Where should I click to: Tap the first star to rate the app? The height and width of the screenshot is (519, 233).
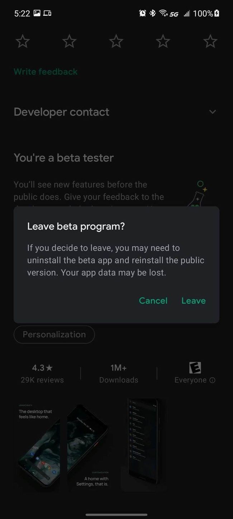tap(23, 41)
